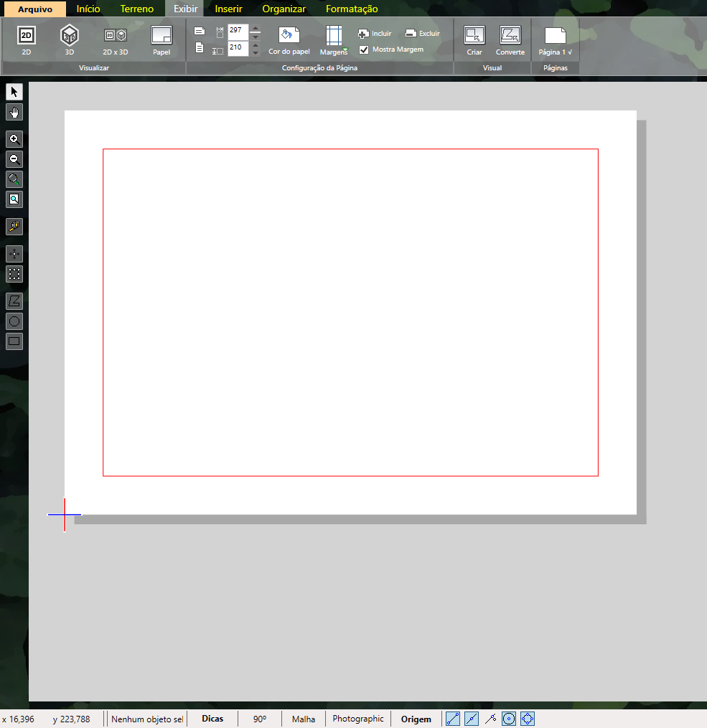Toggle the Malha grid in status bar
707x728 pixels.
click(303, 719)
